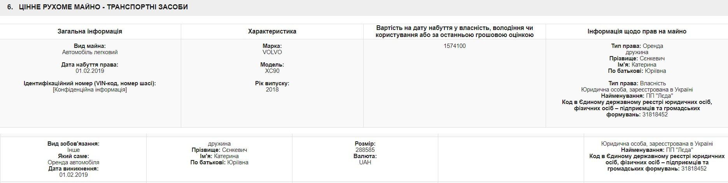728x183 pixels.
Task: Click the 'Характеристика' column header
Action: (x=272, y=31)
